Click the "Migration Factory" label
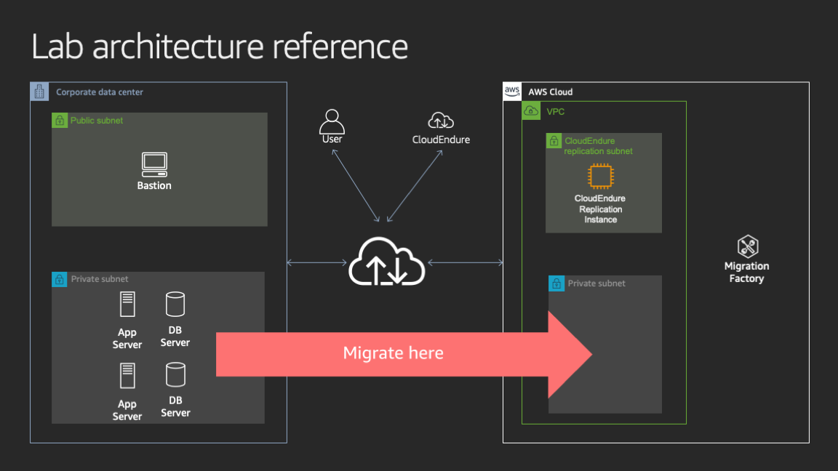The height and width of the screenshot is (471, 838). tap(746, 272)
